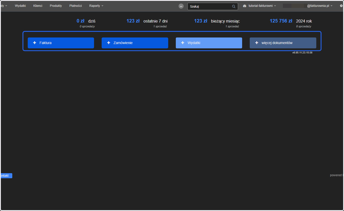Click the magnifier icon in search box
344x211 pixels.
point(234,6)
